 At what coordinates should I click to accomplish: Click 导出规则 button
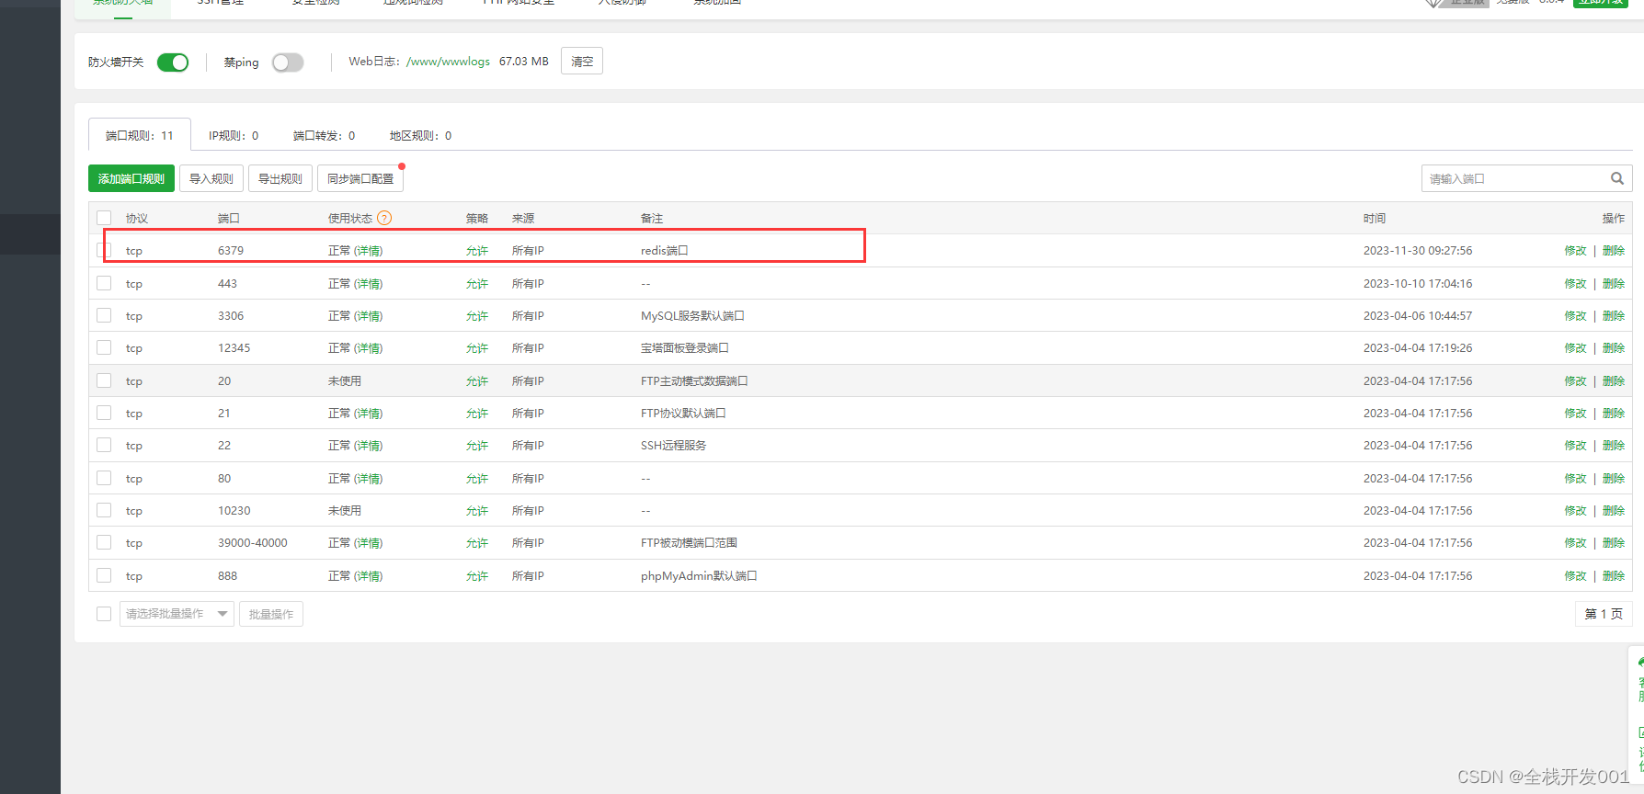(280, 178)
